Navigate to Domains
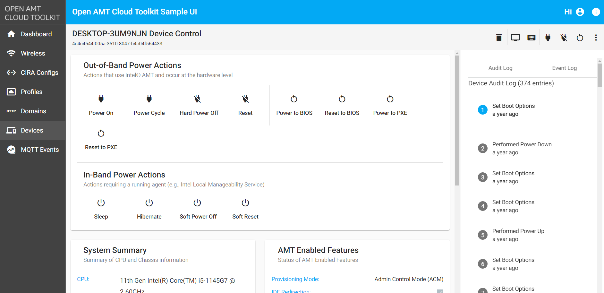This screenshot has height=293, width=604. (33, 111)
